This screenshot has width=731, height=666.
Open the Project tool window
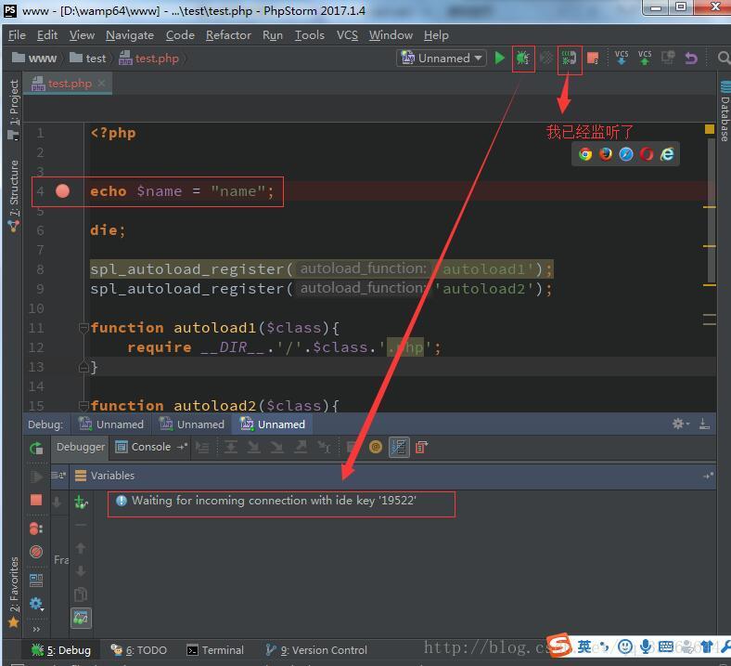[14, 110]
